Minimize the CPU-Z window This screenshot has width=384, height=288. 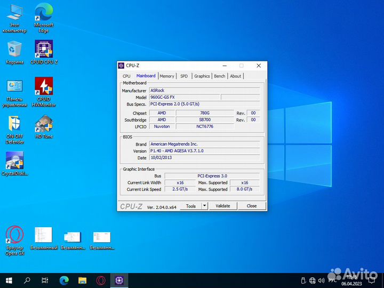[x=225, y=66]
